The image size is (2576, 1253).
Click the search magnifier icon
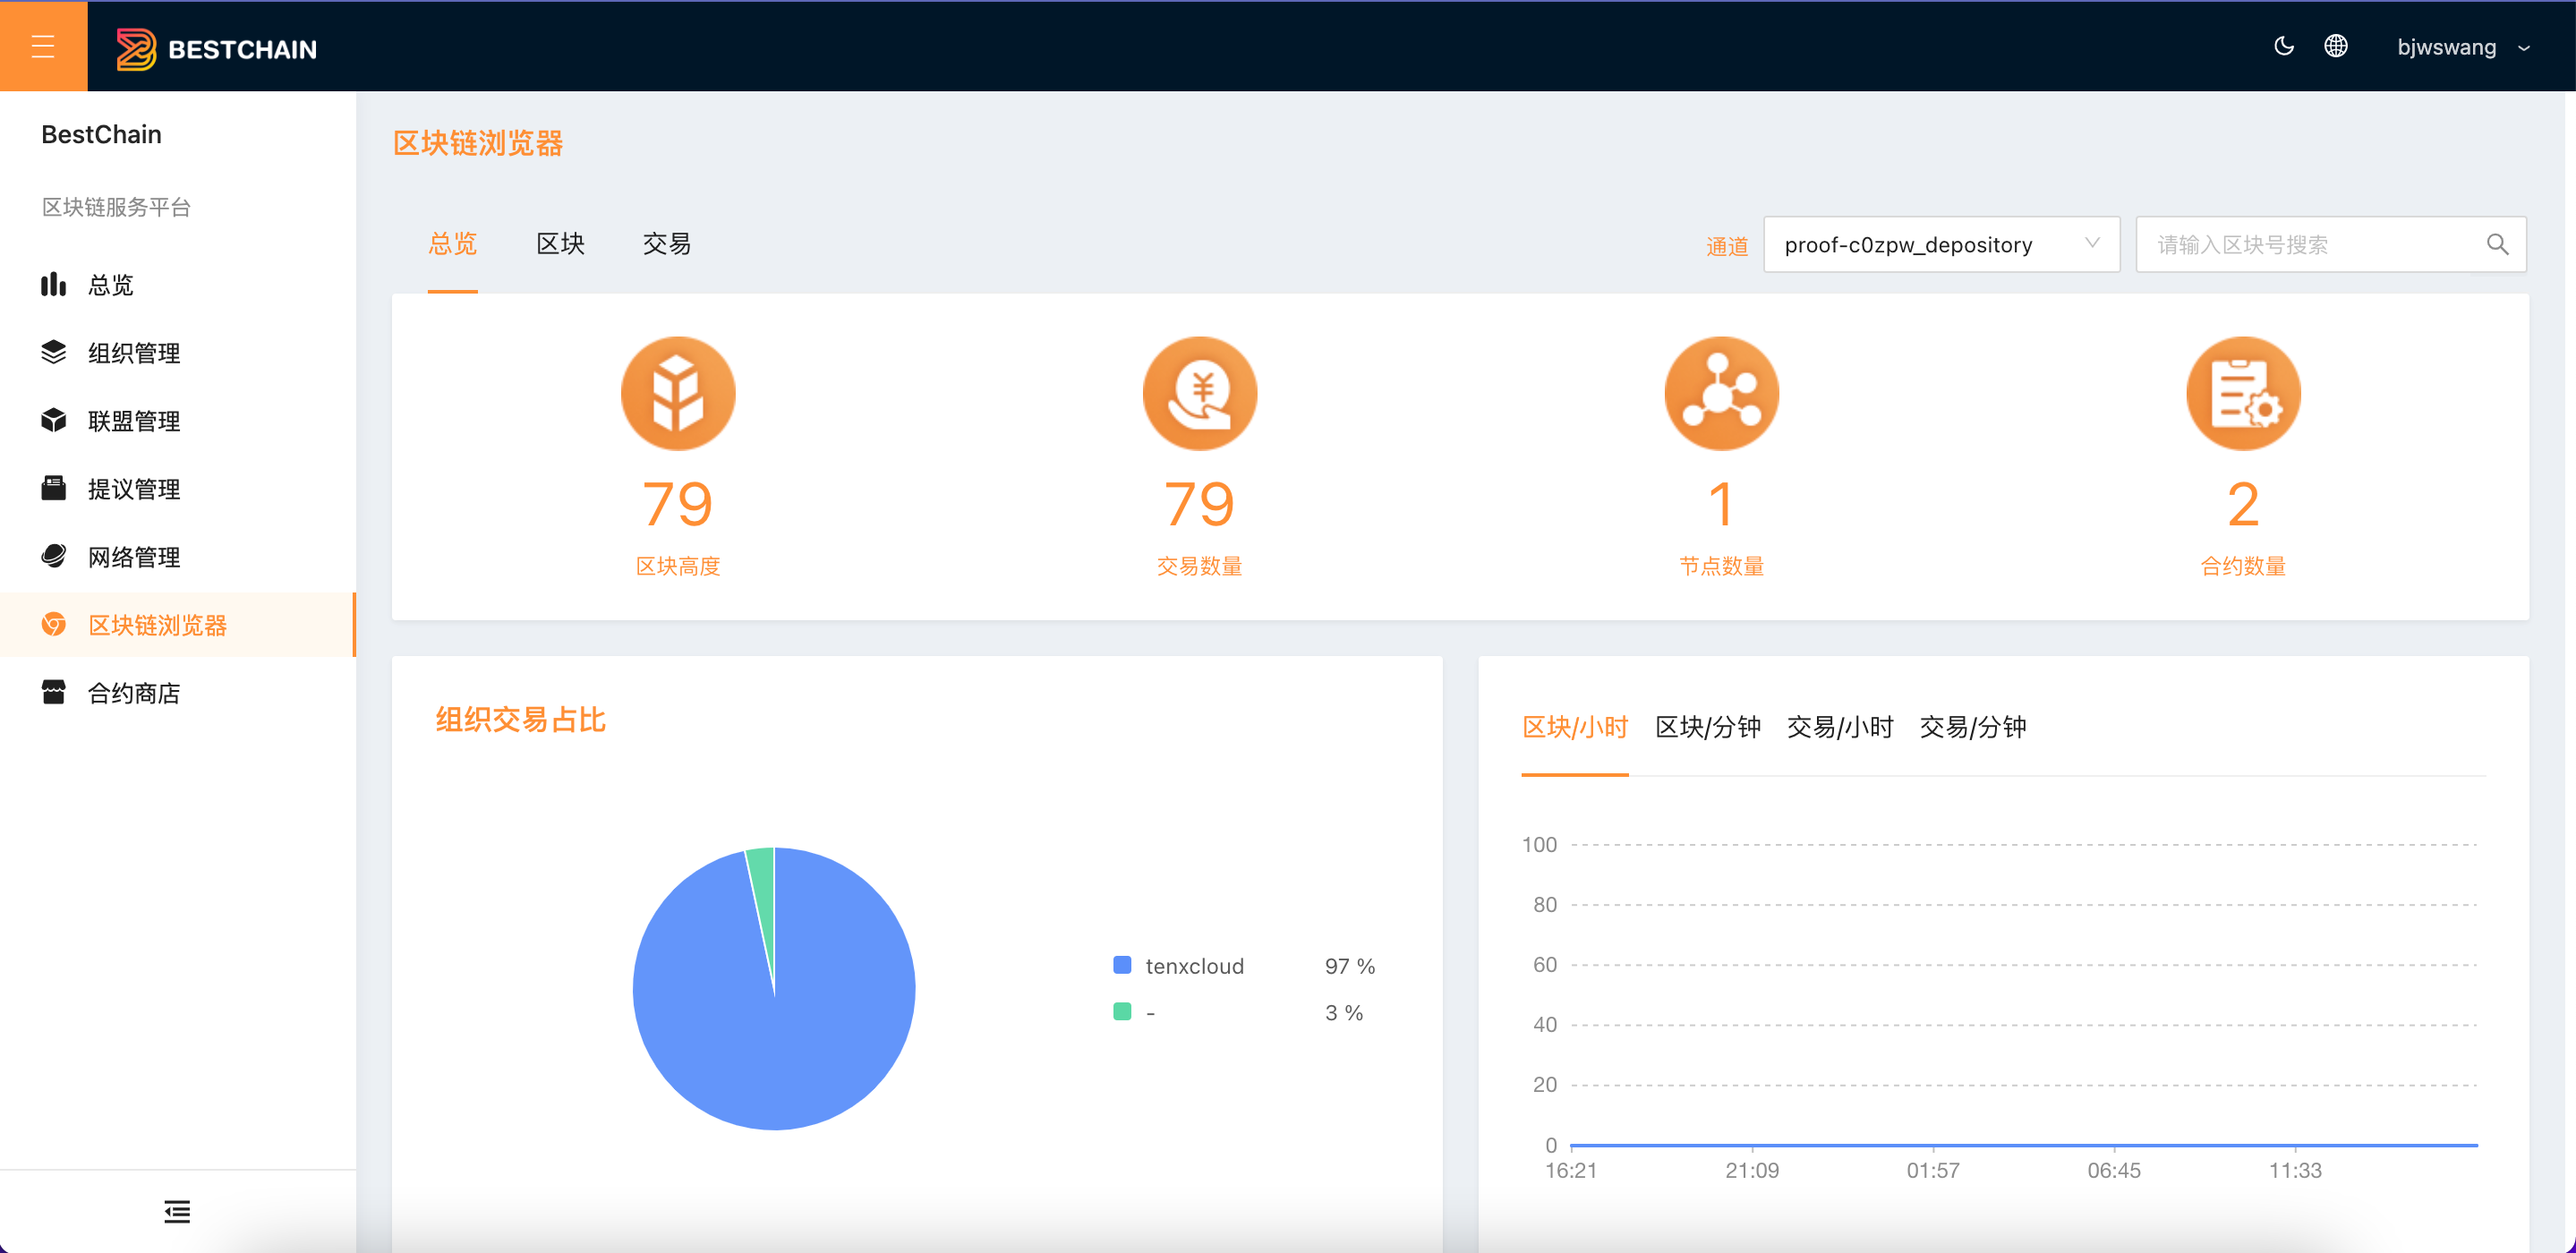click(2497, 244)
